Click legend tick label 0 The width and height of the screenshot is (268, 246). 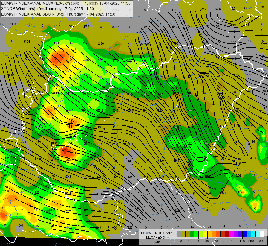[181, 241]
